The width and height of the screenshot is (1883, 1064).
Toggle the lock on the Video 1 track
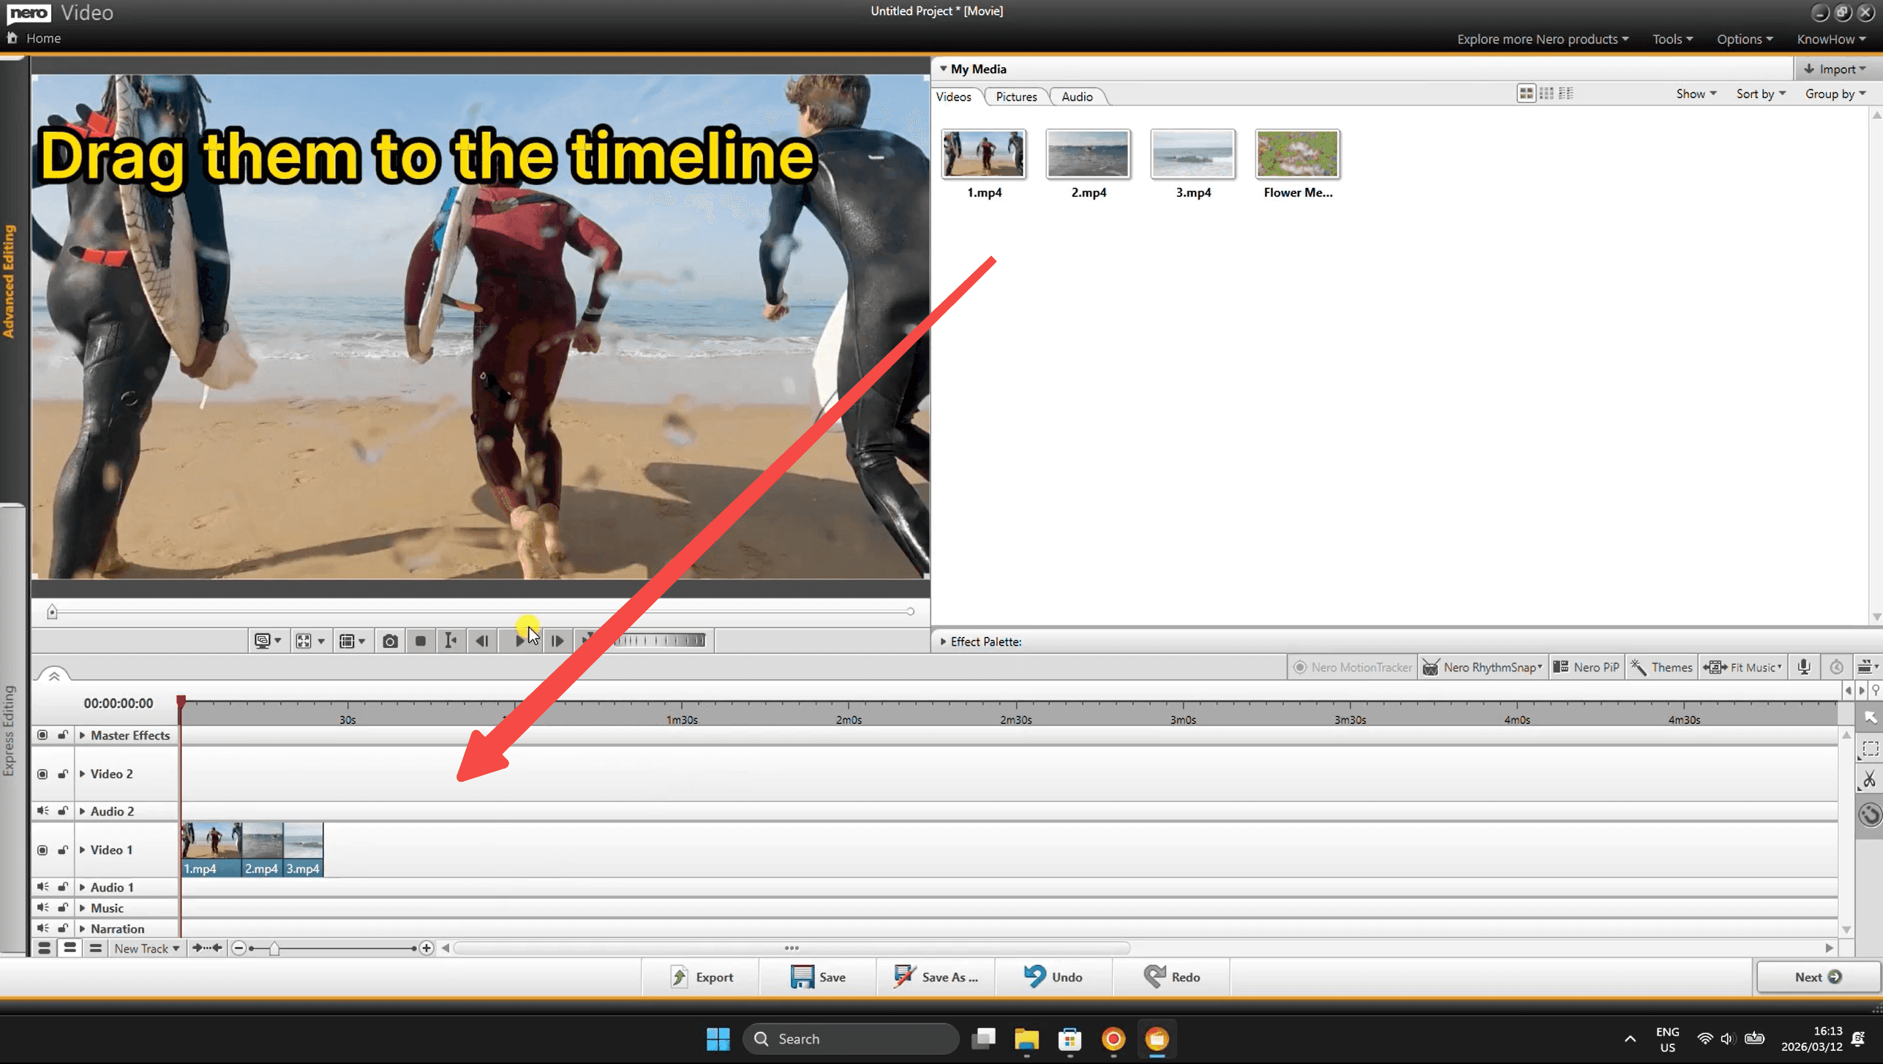[x=63, y=850]
